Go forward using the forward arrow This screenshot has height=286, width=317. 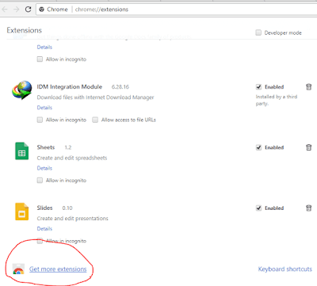(17, 10)
